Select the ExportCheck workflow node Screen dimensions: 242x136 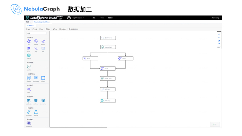tap(108, 78)
